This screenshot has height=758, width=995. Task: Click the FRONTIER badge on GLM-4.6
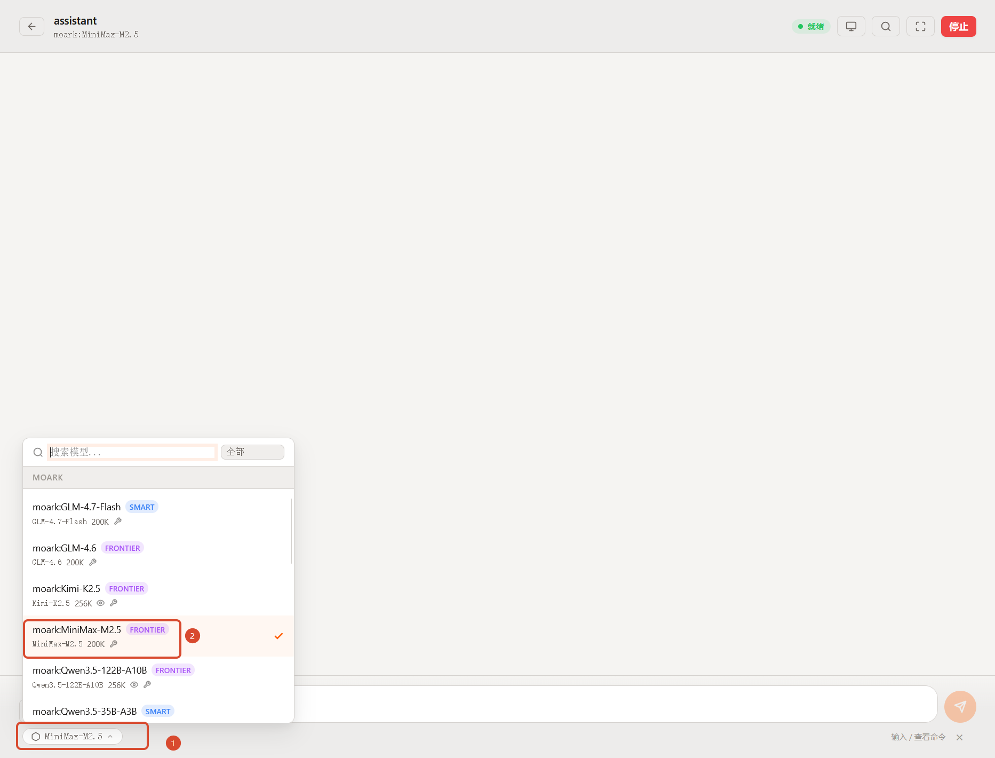123,548
